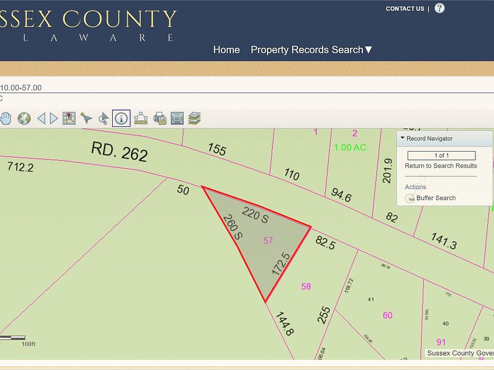Click the print map icon
The width and height of the screenshot is (494, 370).
pyautogui.click(x=160, y=119)
